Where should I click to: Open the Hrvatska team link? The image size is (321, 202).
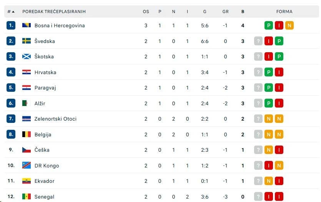coord(45,72)
